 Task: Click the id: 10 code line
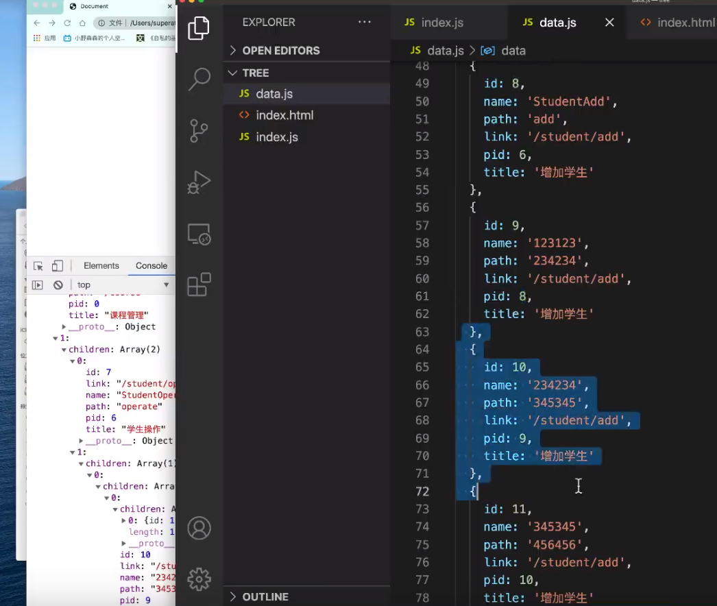(507, 367)
